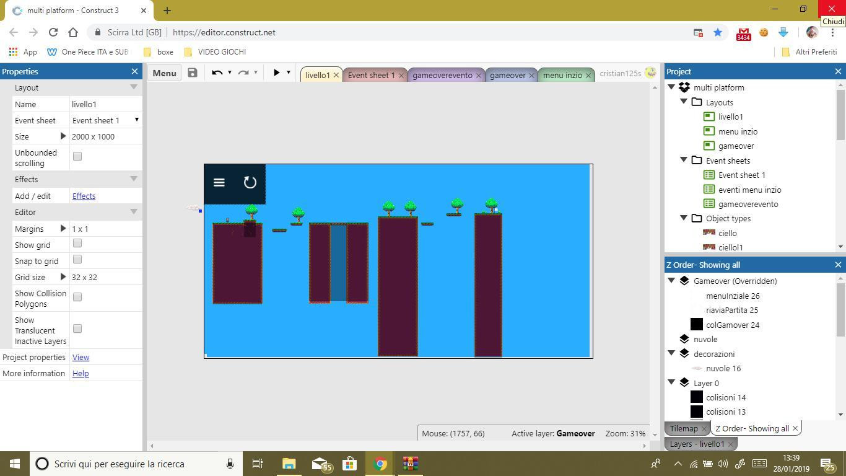This screenshot has height=476, width=846.
Task: Switch to the menu inzio tab
Action: pos(562,75)
